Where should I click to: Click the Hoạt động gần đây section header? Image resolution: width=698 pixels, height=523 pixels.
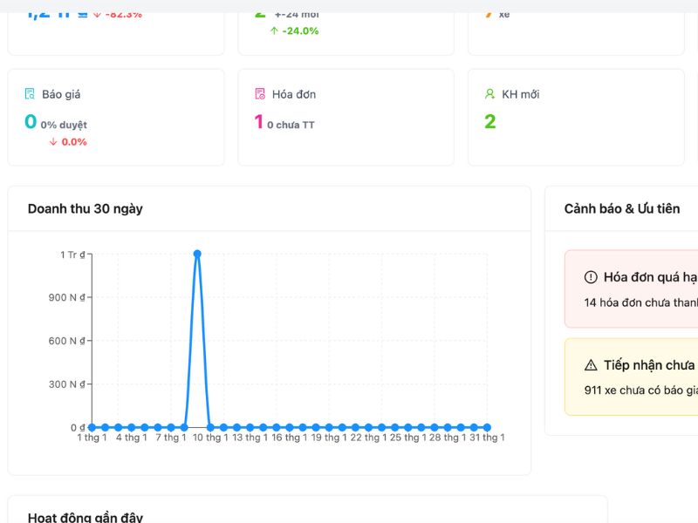pos(85,517)
